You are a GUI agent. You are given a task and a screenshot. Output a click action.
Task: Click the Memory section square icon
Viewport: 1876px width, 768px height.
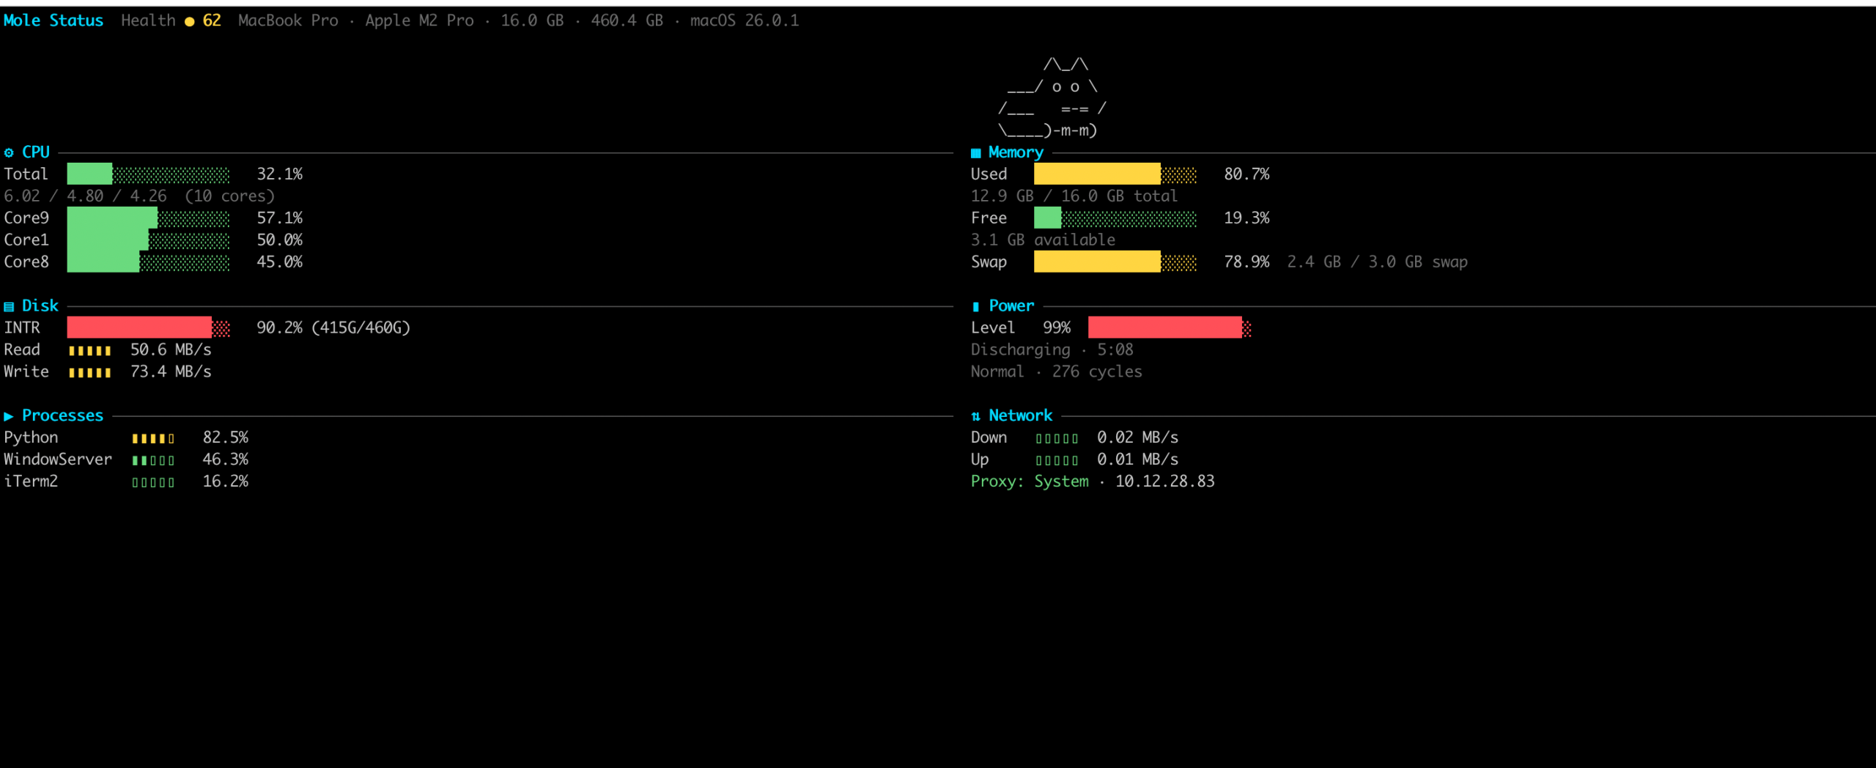click(975, 152)
